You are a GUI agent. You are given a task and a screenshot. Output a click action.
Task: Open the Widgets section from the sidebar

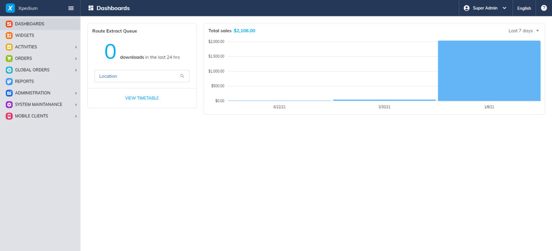(9, 35)
